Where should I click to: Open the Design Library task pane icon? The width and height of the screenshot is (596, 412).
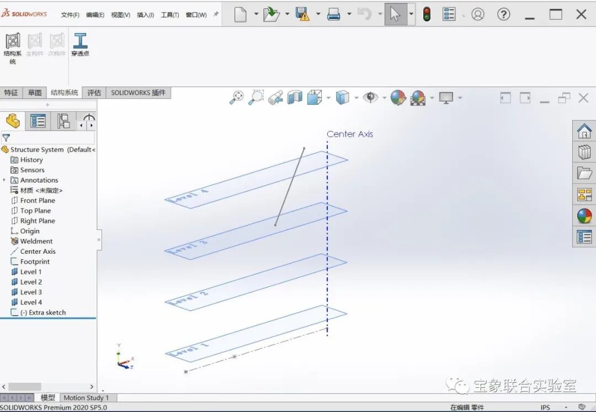(584, 152)
